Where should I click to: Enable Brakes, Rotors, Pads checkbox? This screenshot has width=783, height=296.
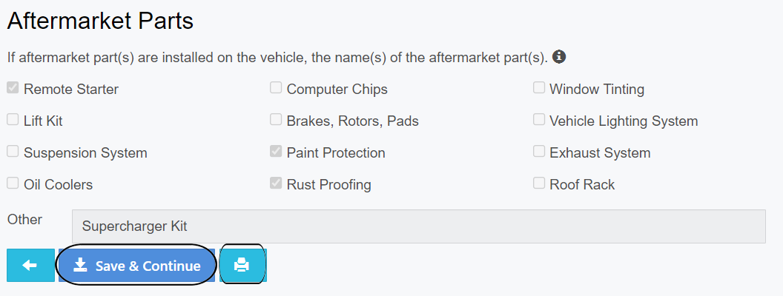(x=276, y=120)
